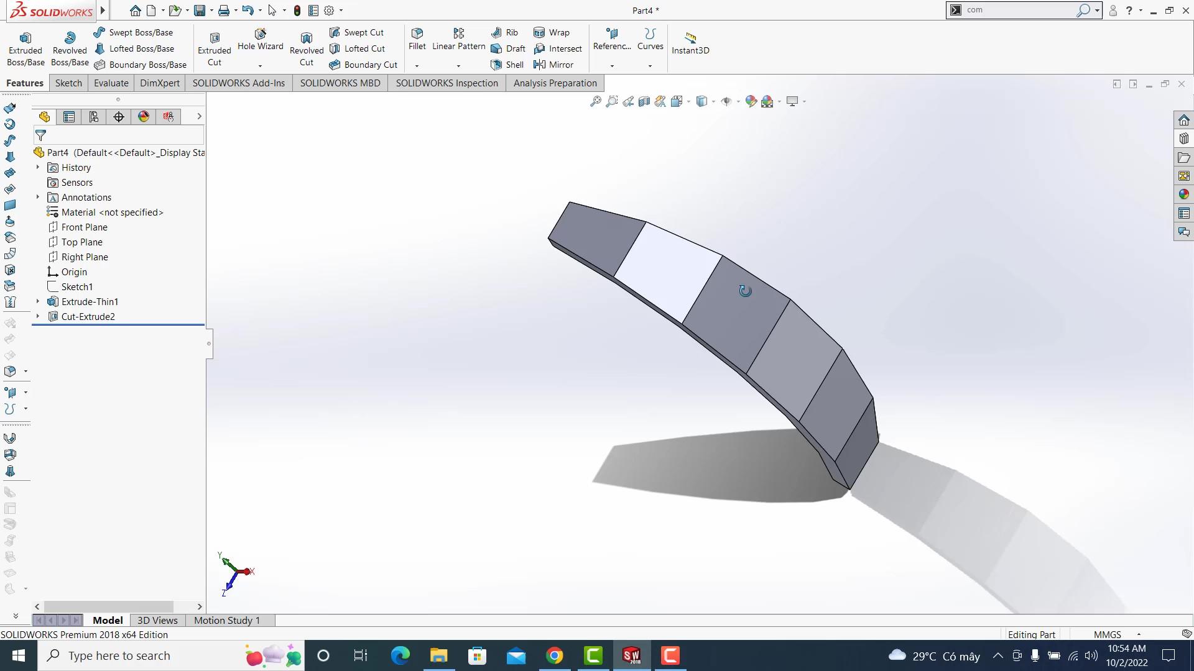
Task: Open the Hole Wizard tool
Action: 260,40
